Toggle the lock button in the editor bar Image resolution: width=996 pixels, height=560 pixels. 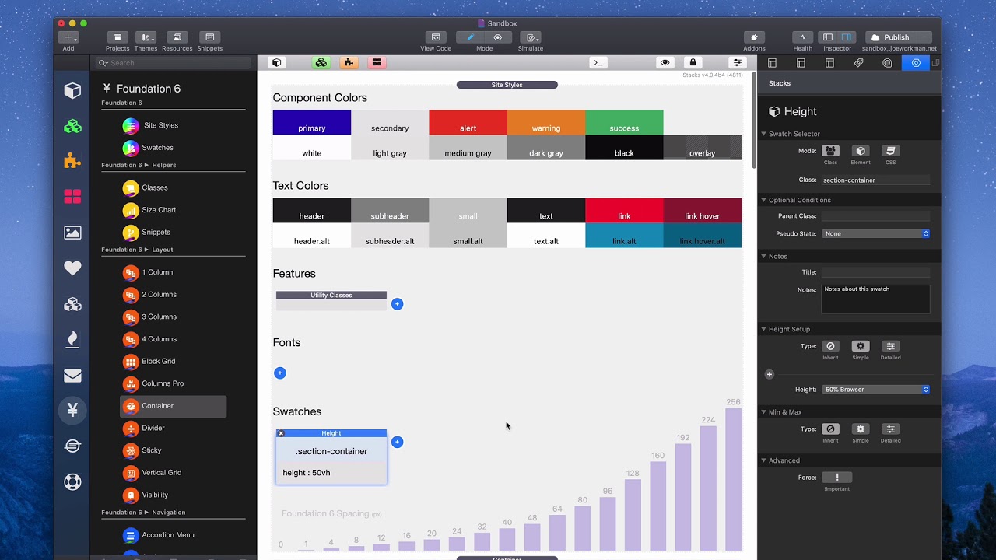click(693, 62)
